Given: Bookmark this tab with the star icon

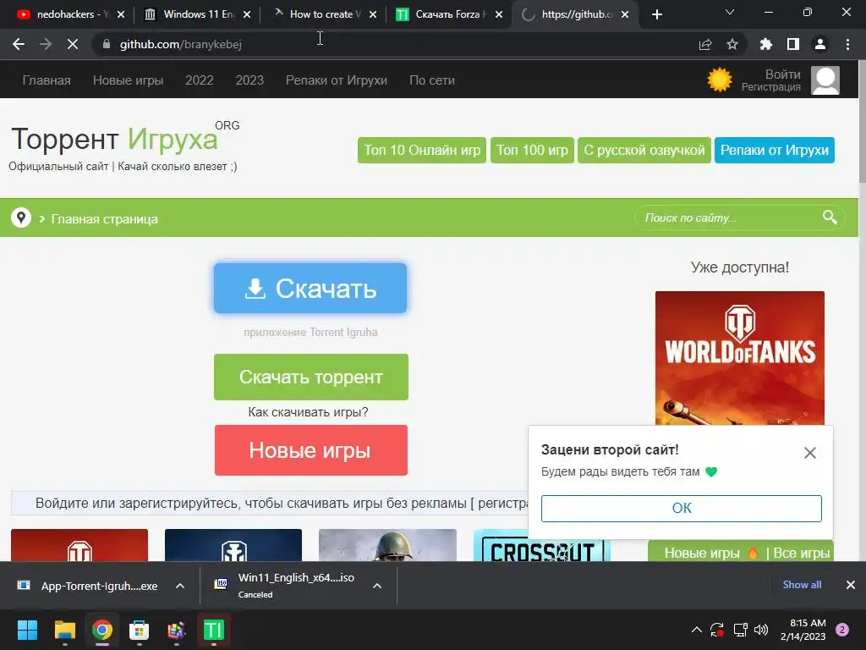Looking at the screenshot, I should (732, 44).
